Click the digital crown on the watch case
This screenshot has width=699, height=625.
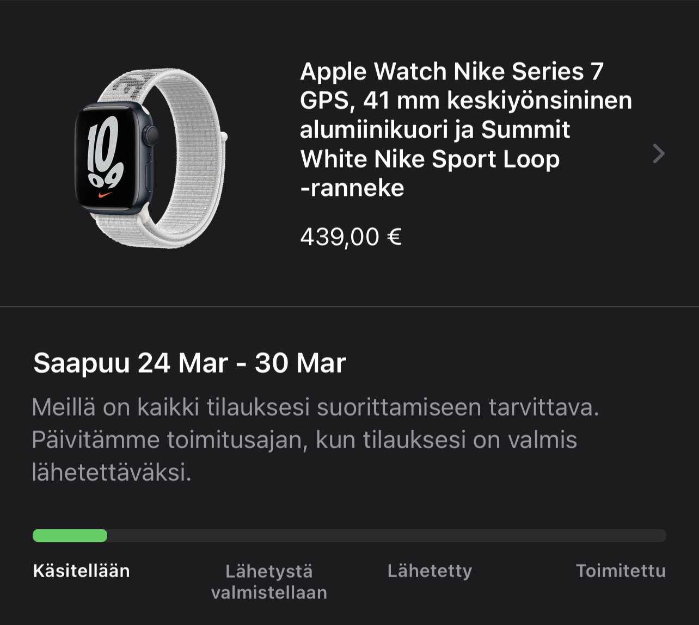pos(151,135)
